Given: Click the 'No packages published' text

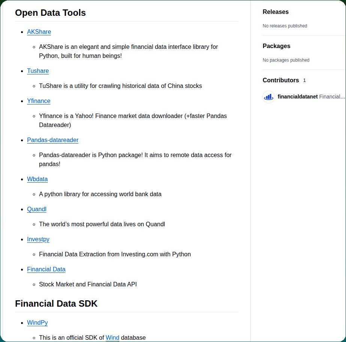Looking at the screenshot, I should pos(286,60).
